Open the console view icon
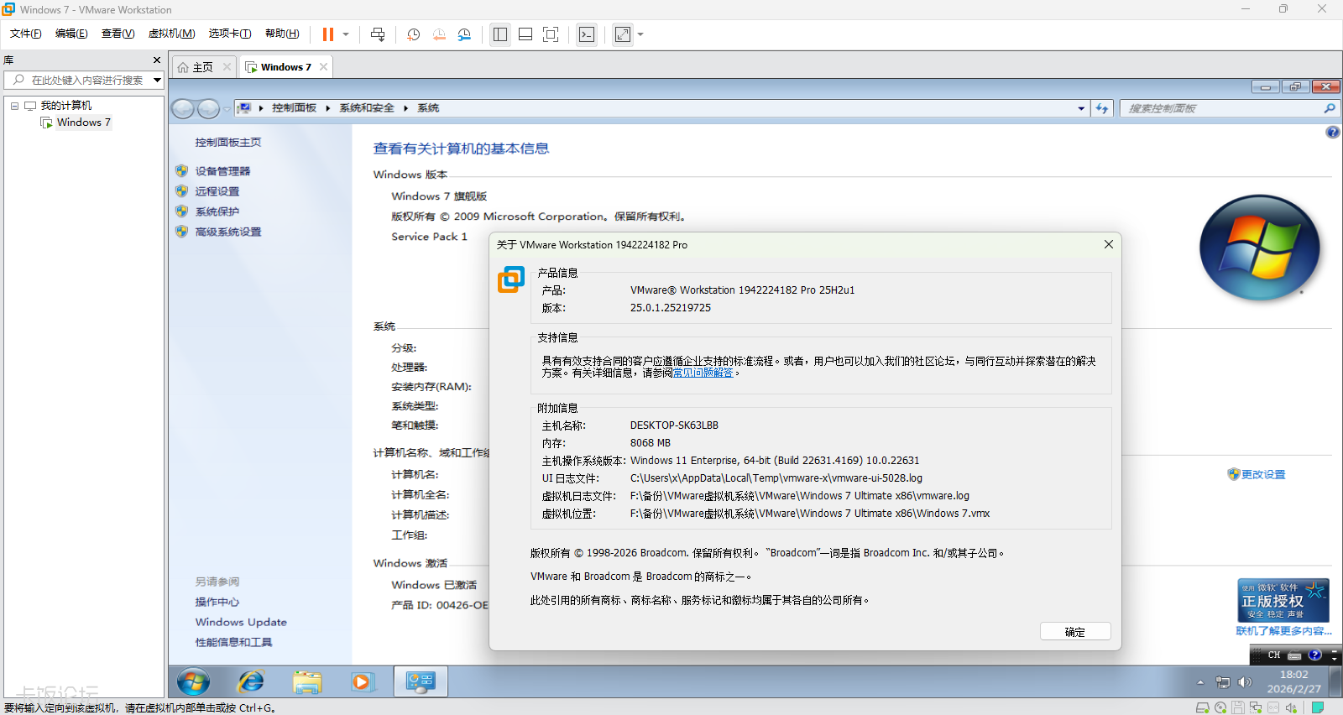The height and width of the screenshot is (715, 1343). point(587,34)
